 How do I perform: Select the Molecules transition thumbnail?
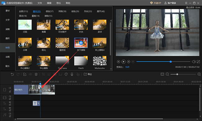point(99,61)
